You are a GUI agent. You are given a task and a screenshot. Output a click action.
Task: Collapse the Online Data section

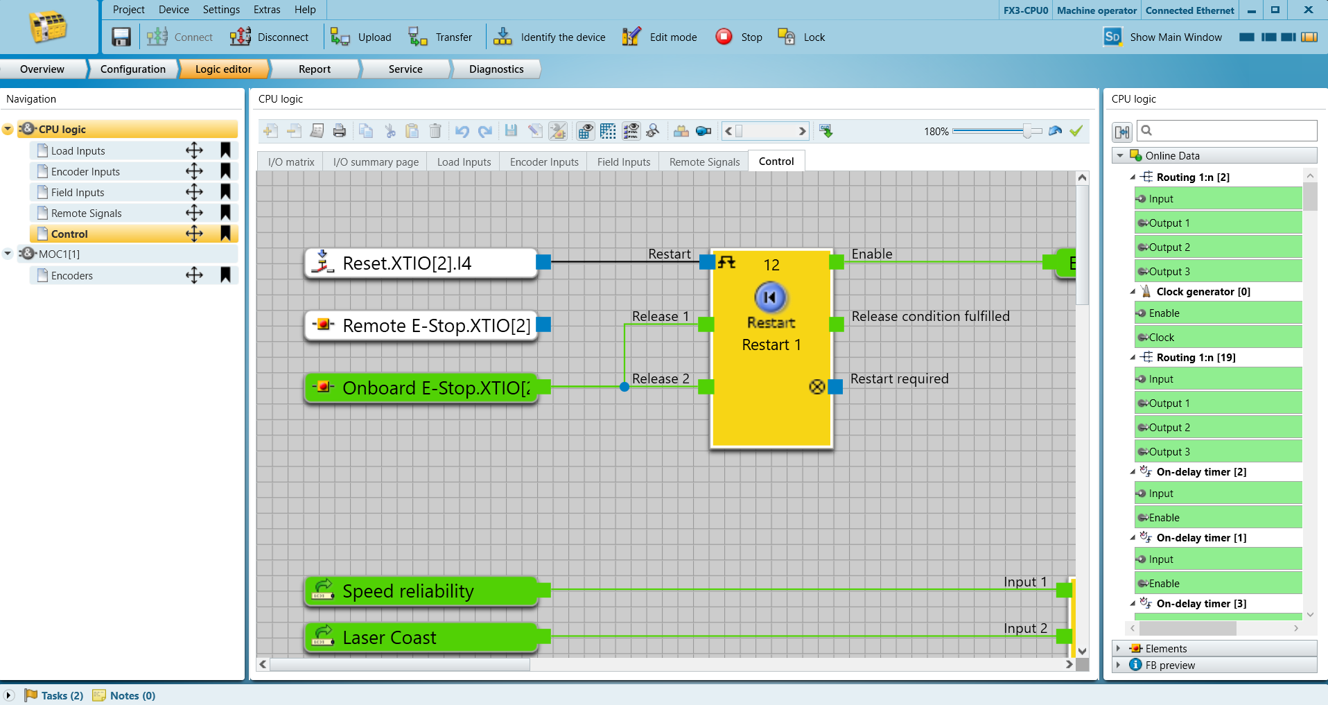pyautogui.click(x=1120, y=155)
